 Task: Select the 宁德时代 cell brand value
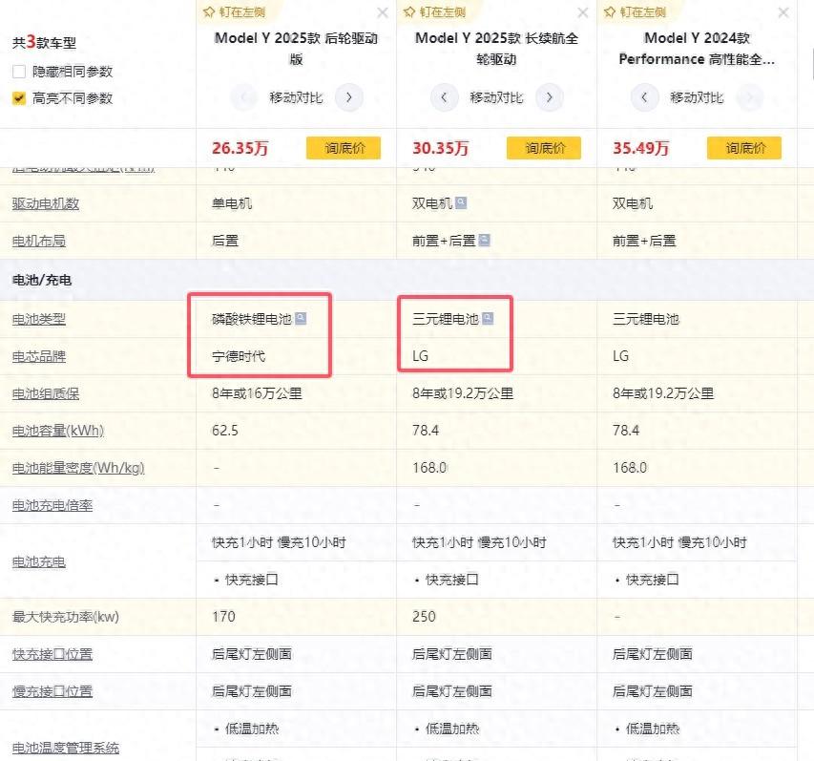click(x=239, y=356)
